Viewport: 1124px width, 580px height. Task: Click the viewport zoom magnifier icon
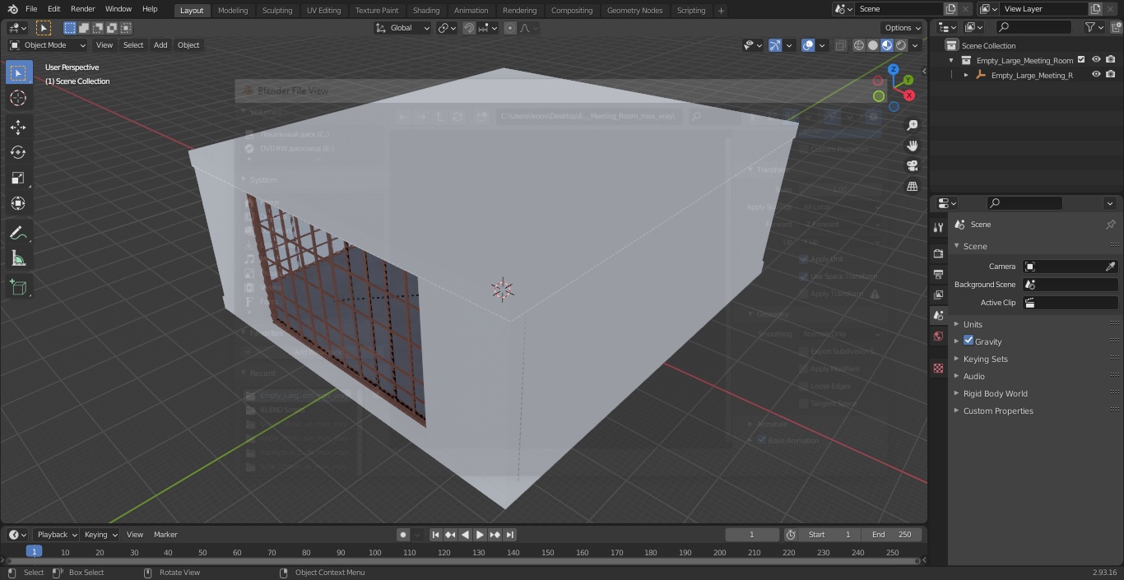pyautogui.click(x=913, y=125)
